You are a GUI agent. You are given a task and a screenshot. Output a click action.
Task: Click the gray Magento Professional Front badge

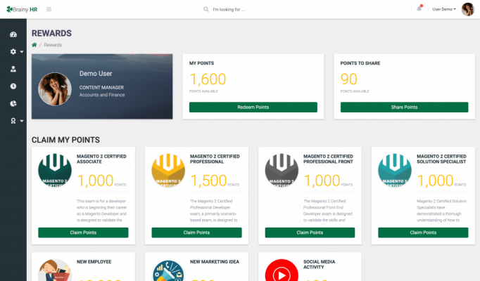[x=282, y=170]
